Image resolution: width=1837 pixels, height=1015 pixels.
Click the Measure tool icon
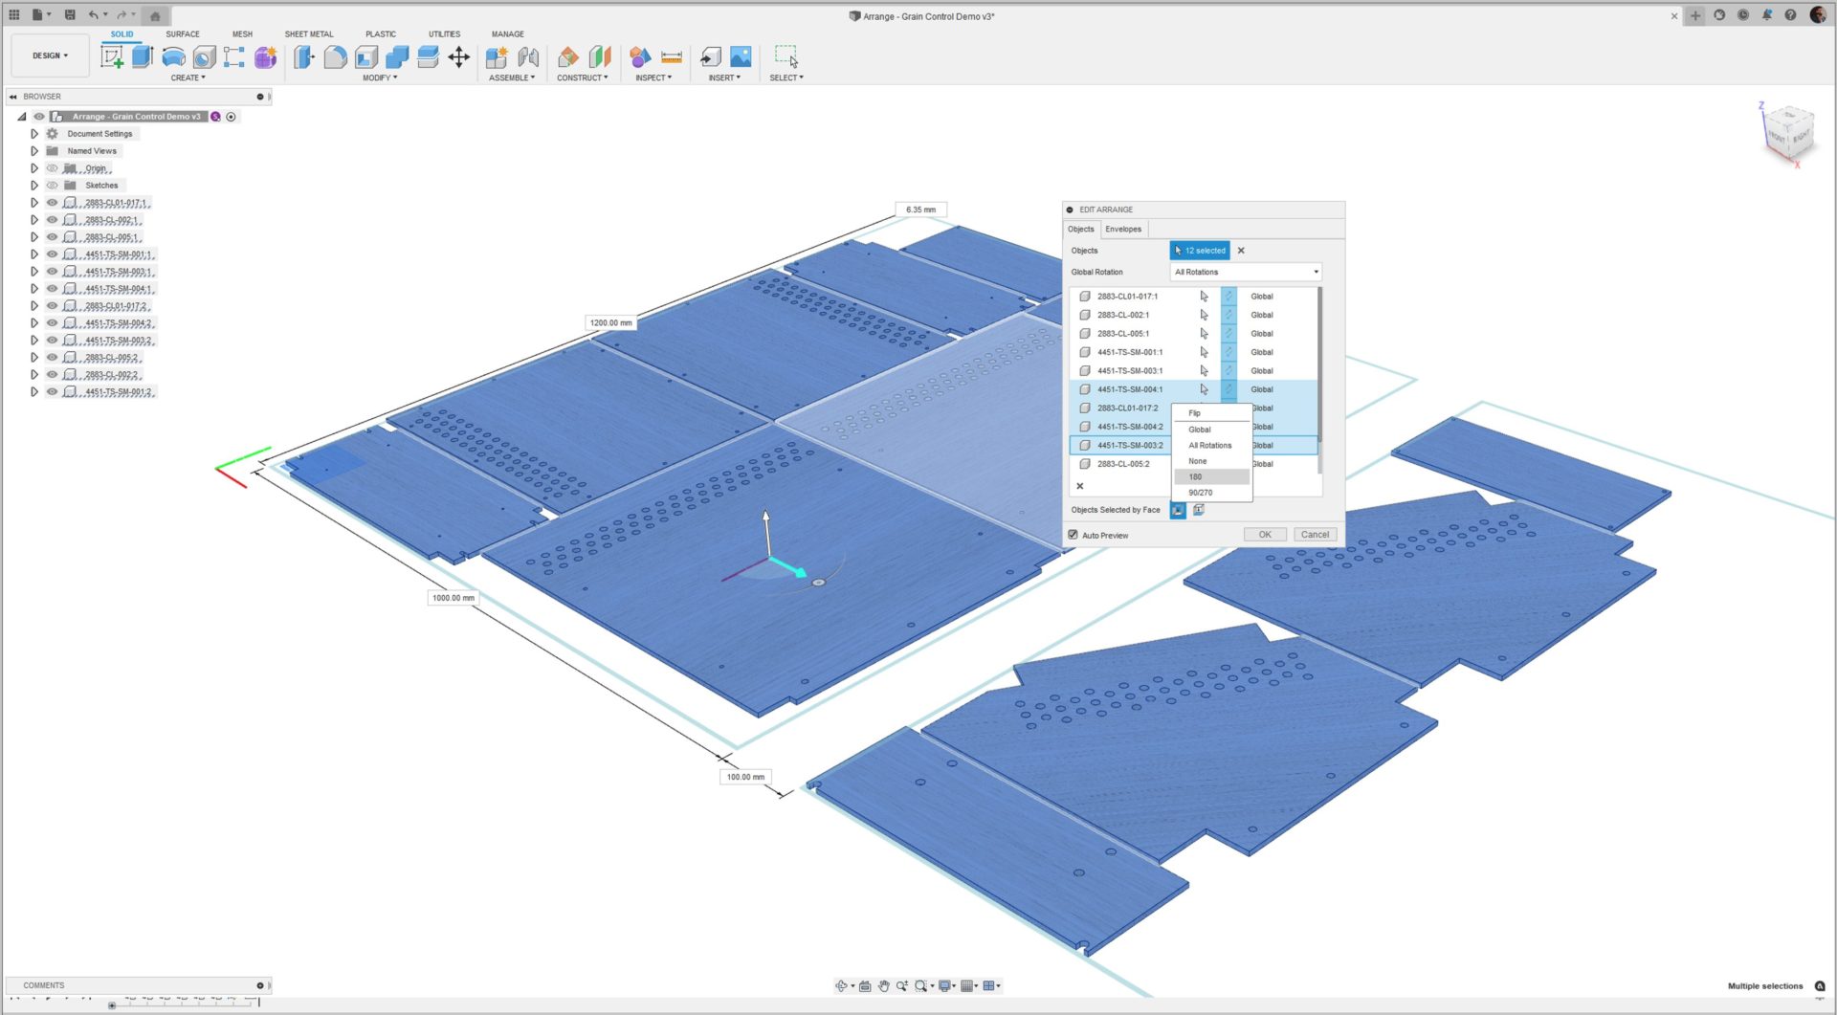click(x=672, y=57)
